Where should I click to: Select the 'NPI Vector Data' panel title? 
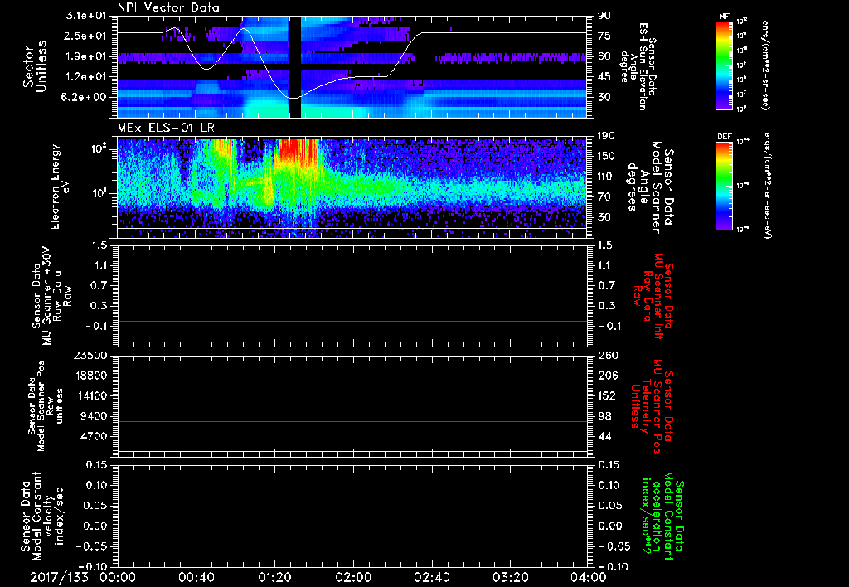(x=168, y=7)
